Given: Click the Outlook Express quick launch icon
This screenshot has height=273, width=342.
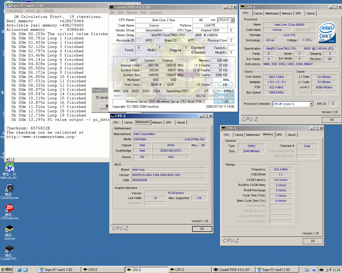Looking at the screenshot, I should (25, 270).
